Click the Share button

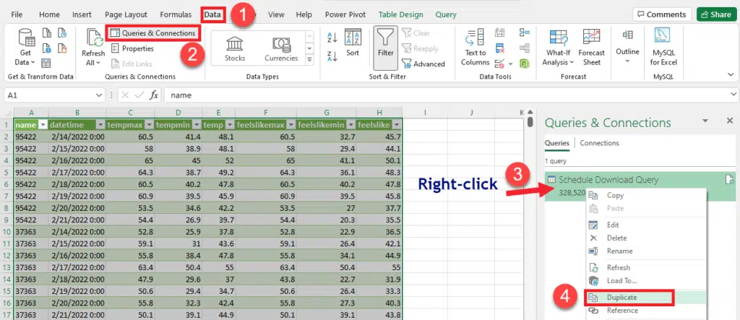(714, 14)
